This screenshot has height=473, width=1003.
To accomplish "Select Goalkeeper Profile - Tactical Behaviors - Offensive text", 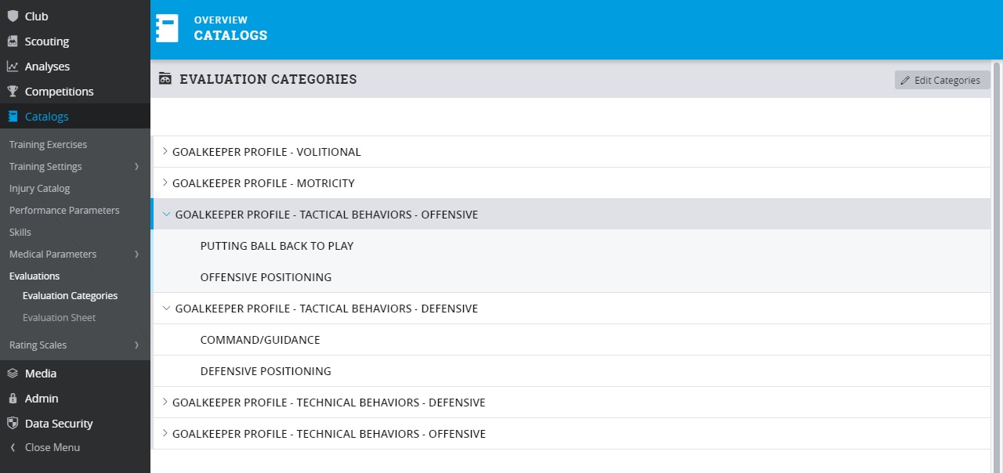I will [327, 215].
